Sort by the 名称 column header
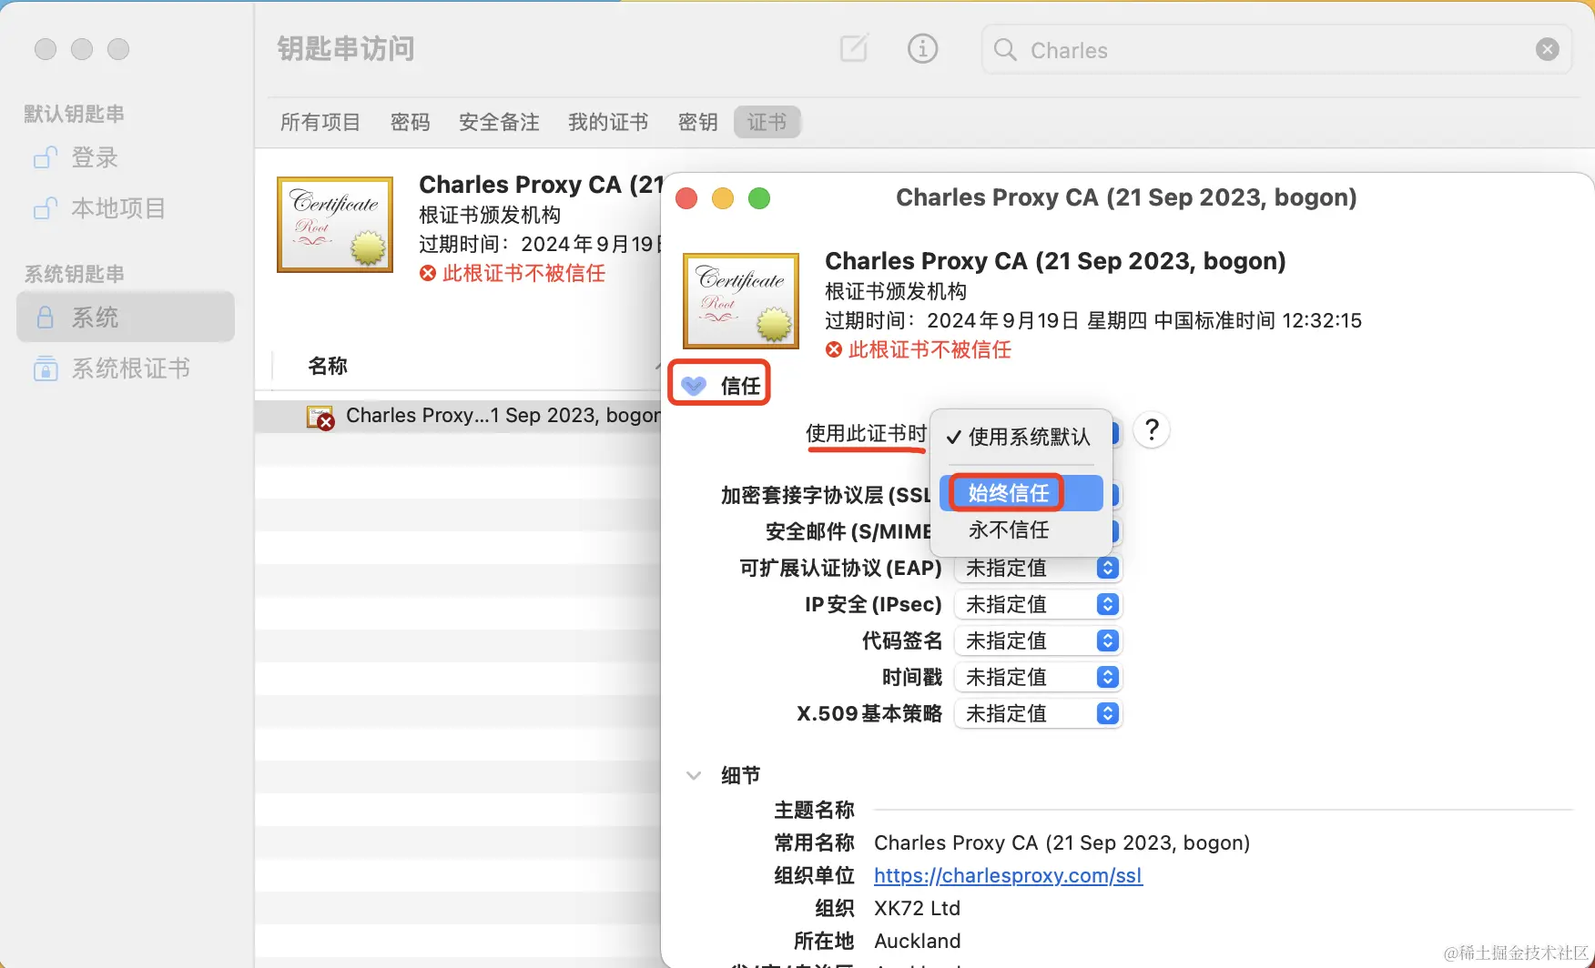The image size is (1595, 968). 328,366
